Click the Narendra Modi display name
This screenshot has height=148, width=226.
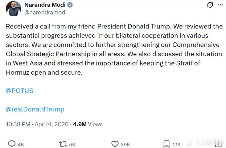click(x=45, y=5)
